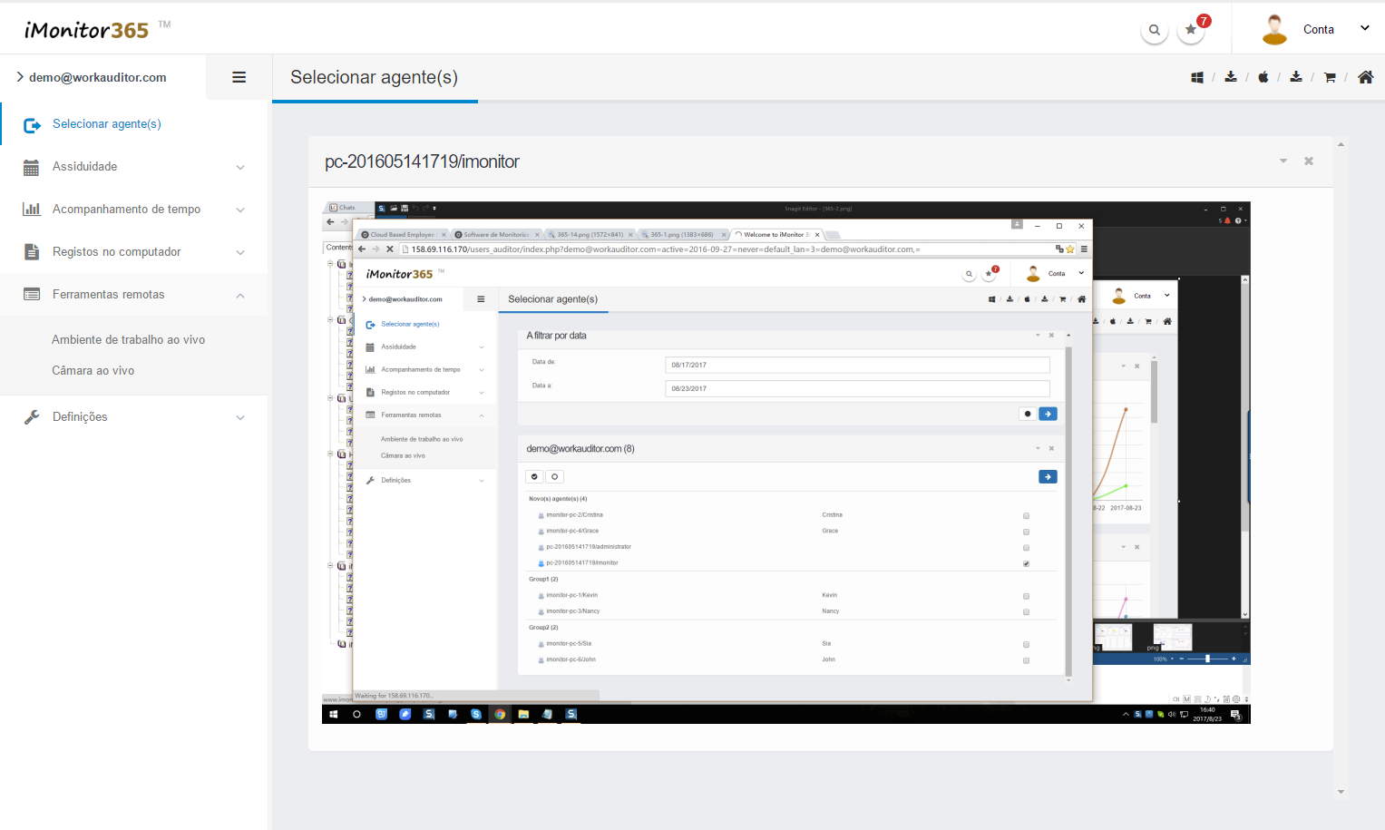The width and height of the screenshot is (1385, 830).
Task: Open the shopping cart icon
Action: point(1330,78)
